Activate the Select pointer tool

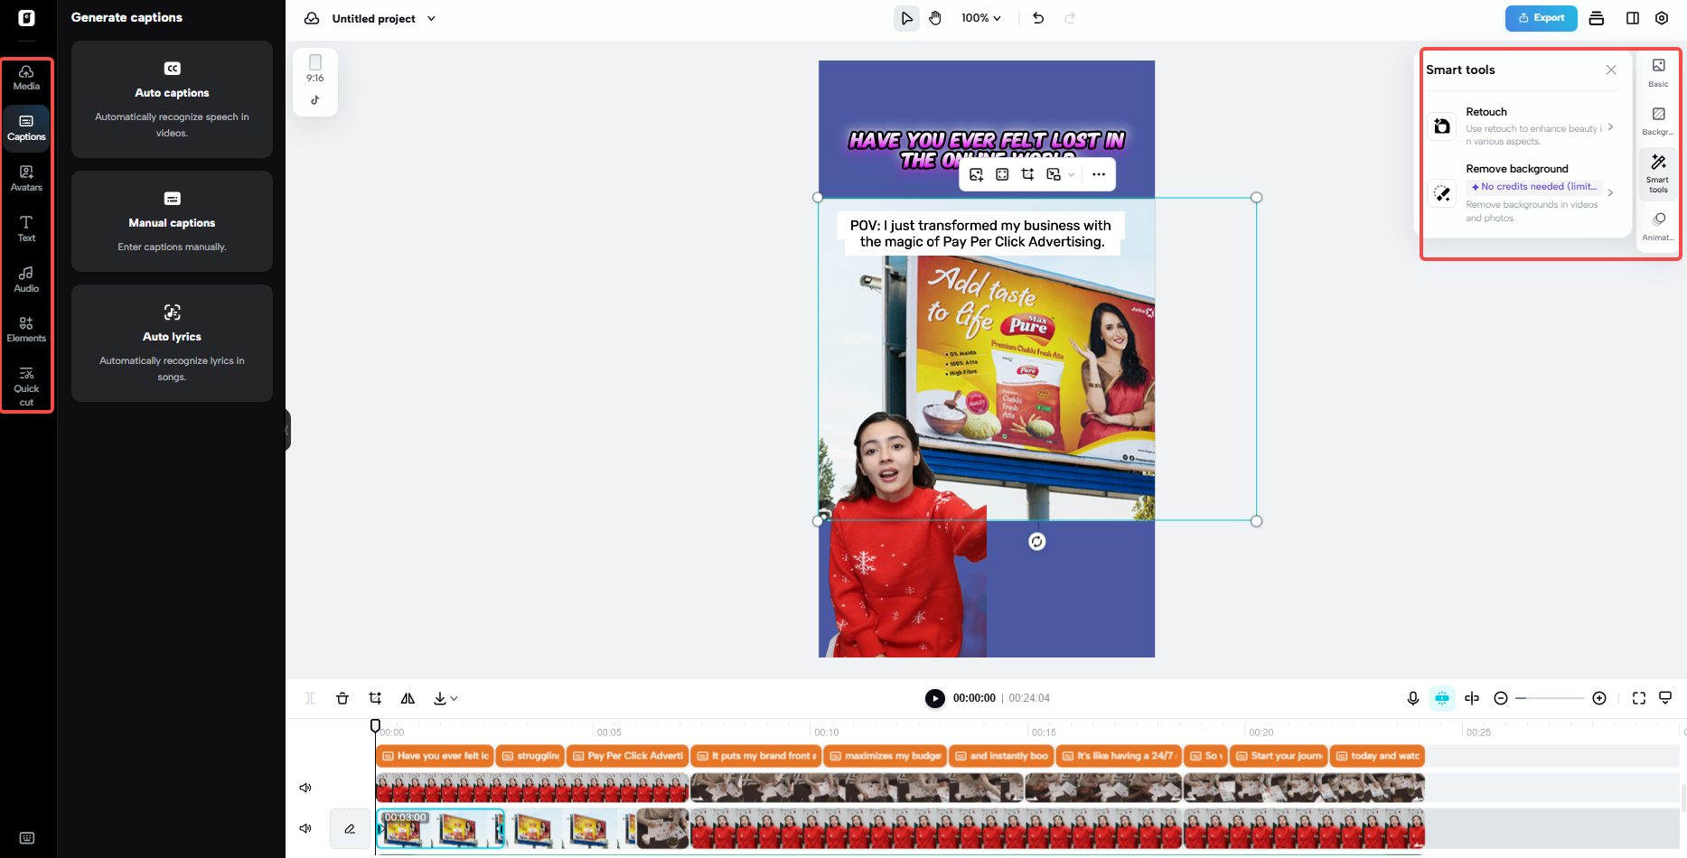pos(906,18)
